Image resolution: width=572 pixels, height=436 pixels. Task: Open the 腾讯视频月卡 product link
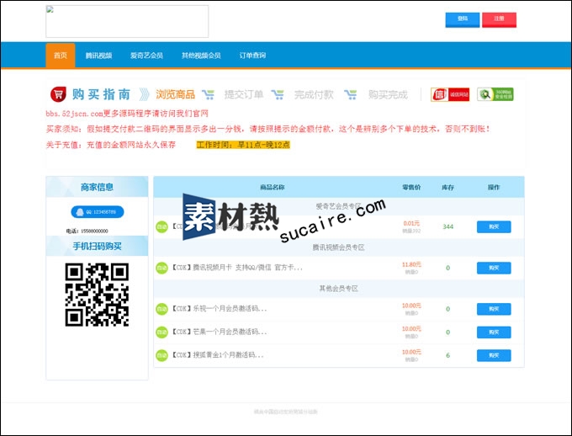(x=237, y=268)
